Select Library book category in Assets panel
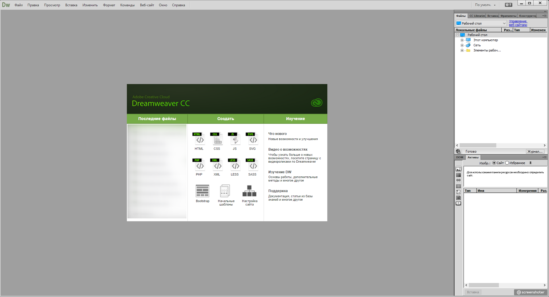Viewport: 549px width, 297px height. pyautogui.click(x=459, y=204)
